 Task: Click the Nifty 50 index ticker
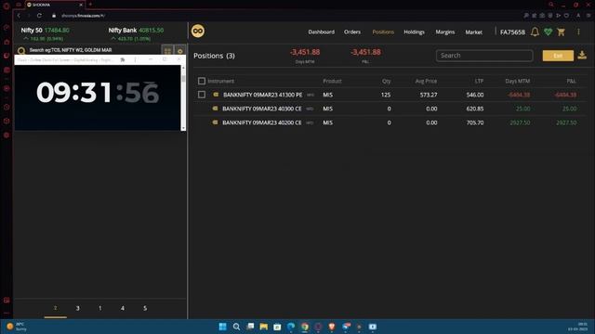(46, 33)
